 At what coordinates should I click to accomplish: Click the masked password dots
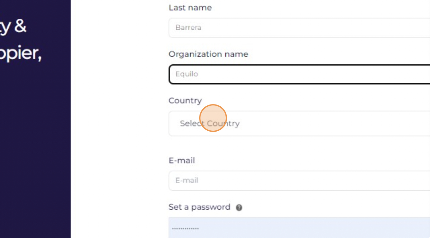click(x=185, y=229)
